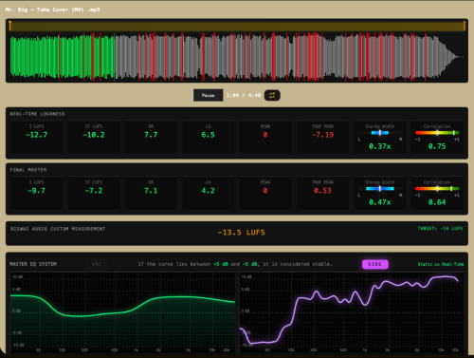The image size is (474, 358).
Task: Click the Final Master stereo width 0.47x readout
Action: 380,202
